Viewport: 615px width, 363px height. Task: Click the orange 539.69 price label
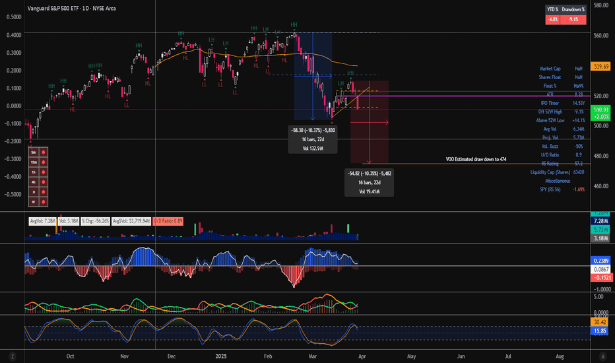[x=601, y=67]
